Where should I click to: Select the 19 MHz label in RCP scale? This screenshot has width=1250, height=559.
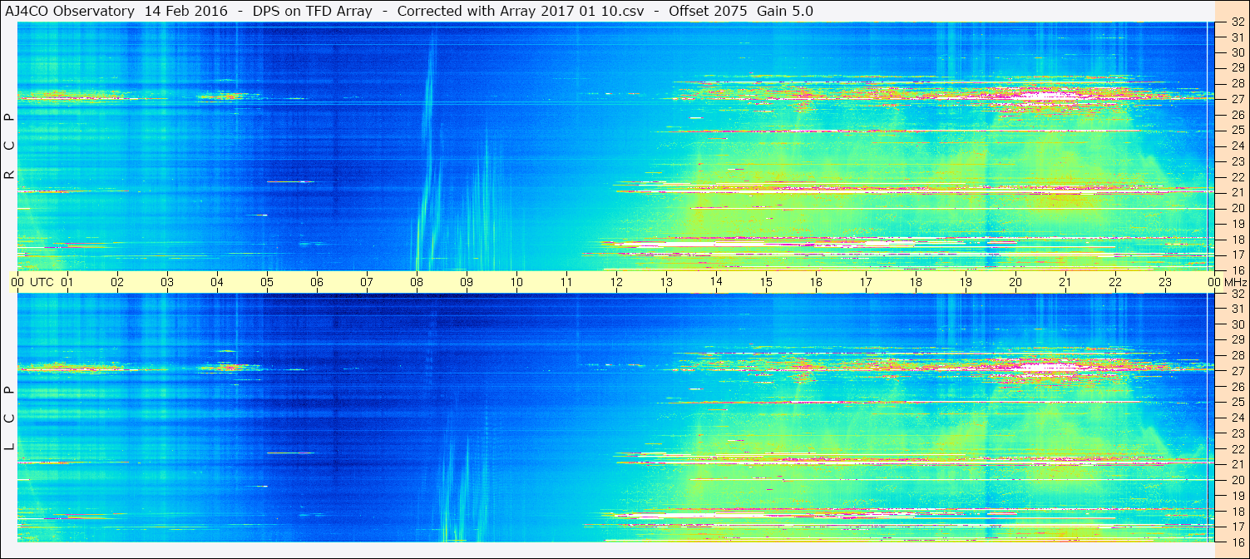click(1237, 224)
